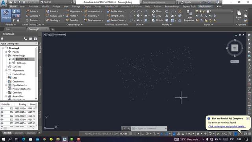The width and height of the screenshot is (252, 142).
Task: Select Surfaces in Prospector tree
Action: pyautogui.click(x=17, y=67)
